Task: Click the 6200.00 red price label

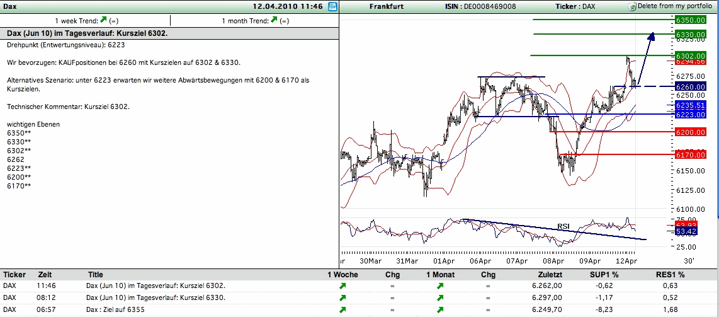Action: [x=690, y=132]
